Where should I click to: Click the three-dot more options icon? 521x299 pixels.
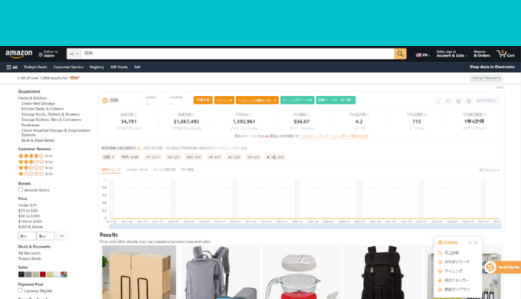(x=438, y=100)
